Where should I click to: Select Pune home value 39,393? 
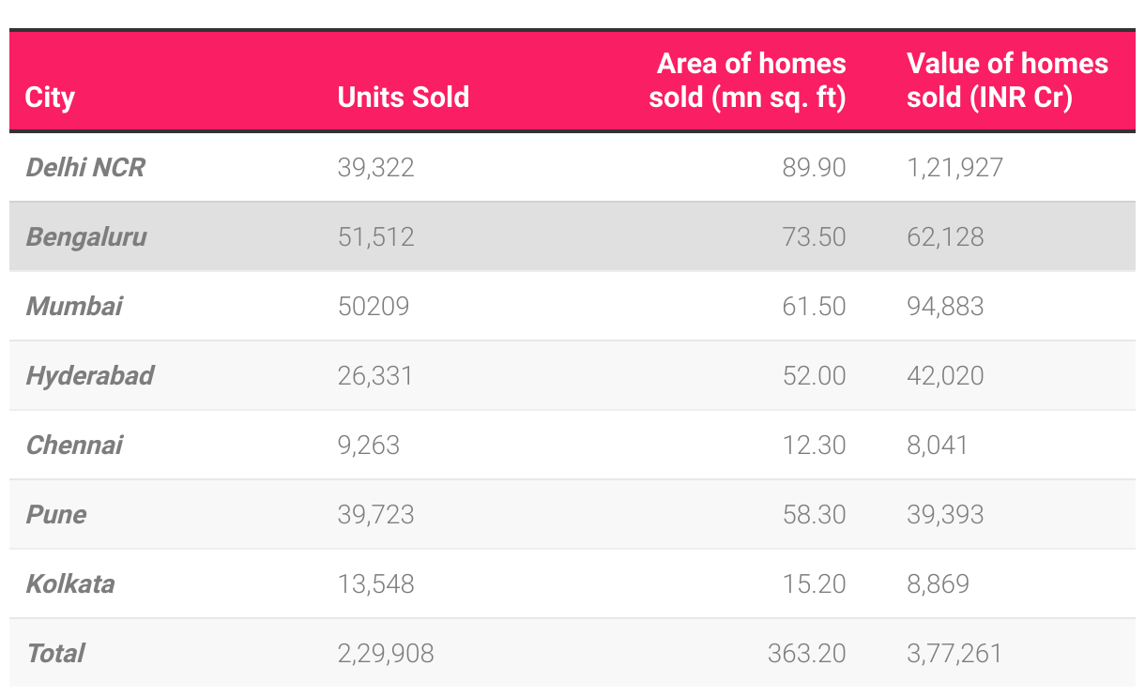coord(945,514)
